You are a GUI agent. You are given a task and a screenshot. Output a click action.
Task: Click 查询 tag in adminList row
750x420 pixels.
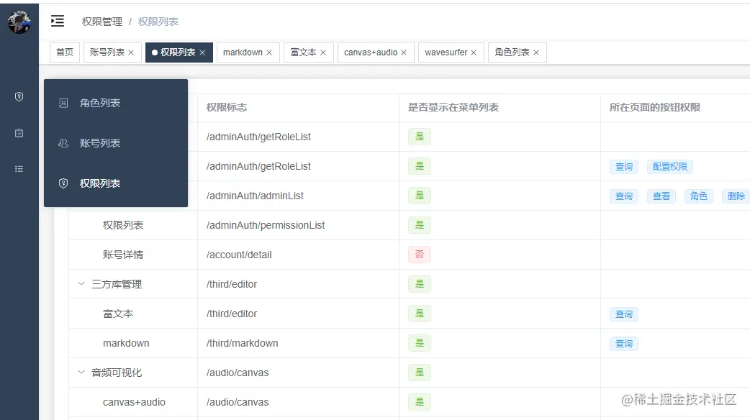(624, 196)
